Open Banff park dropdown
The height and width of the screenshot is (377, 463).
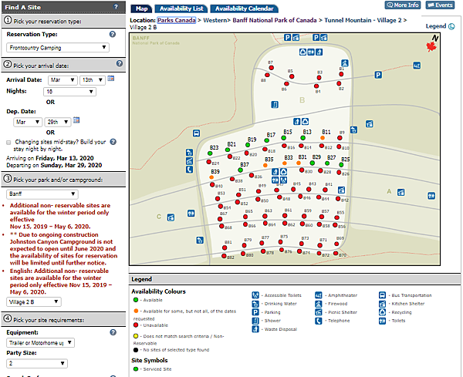pyautogui.click(x=42, y=194)
